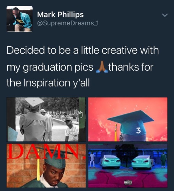Click the Mark Phillips display name
Image resolution: width=174 pixels, height=191 pixels.
point(61,15)
